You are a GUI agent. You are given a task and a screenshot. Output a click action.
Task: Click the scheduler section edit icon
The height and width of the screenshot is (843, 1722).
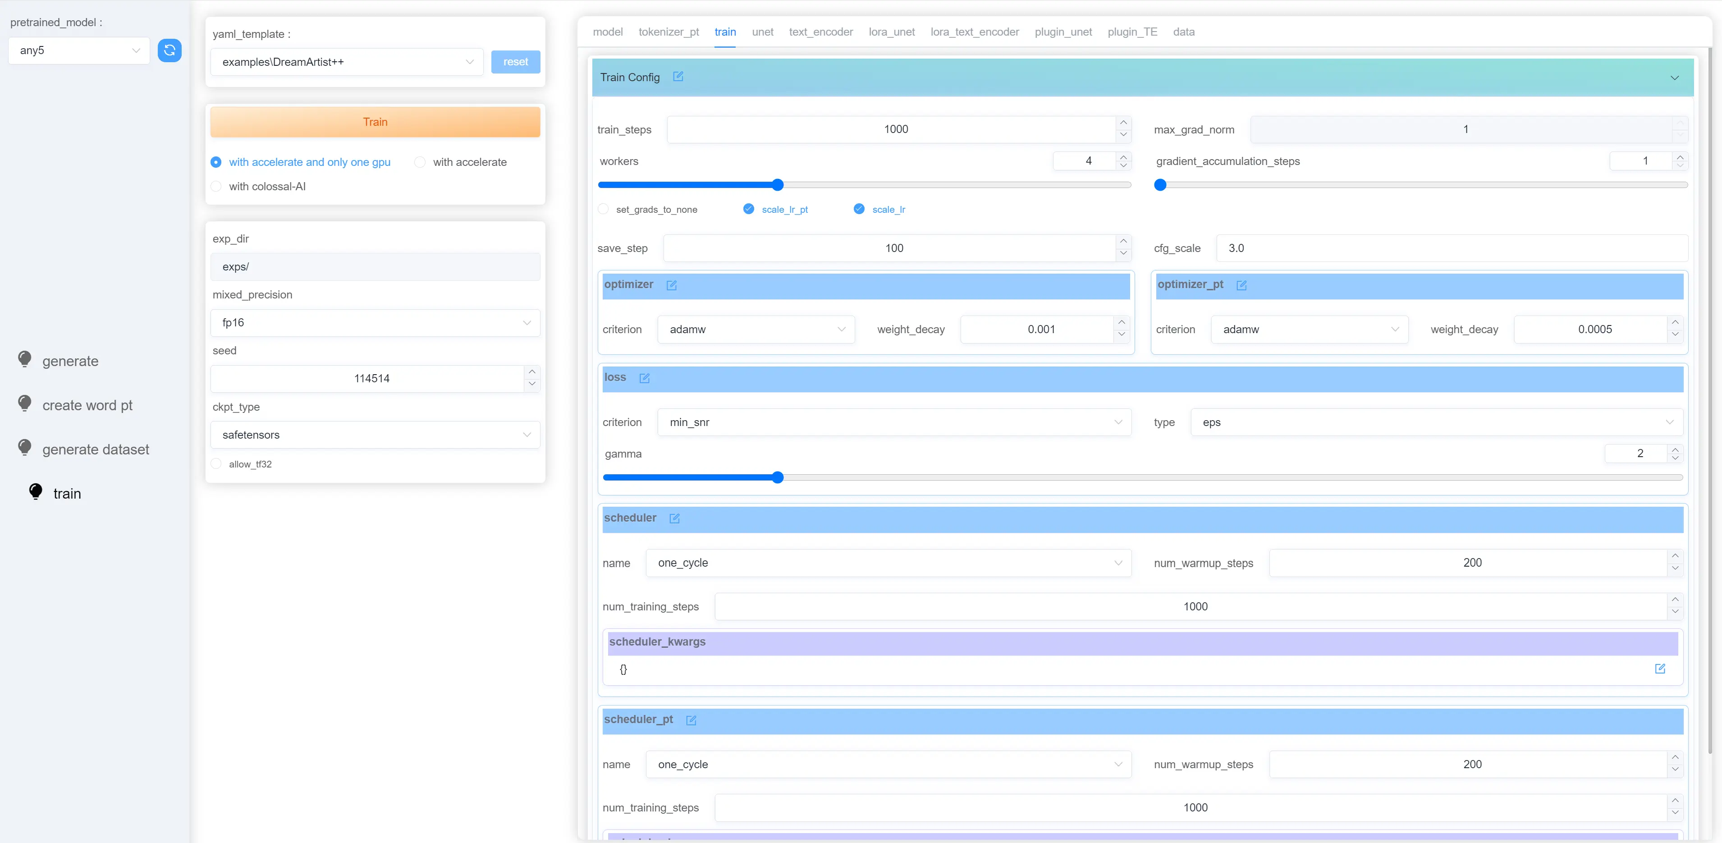(x=674, y=519)
